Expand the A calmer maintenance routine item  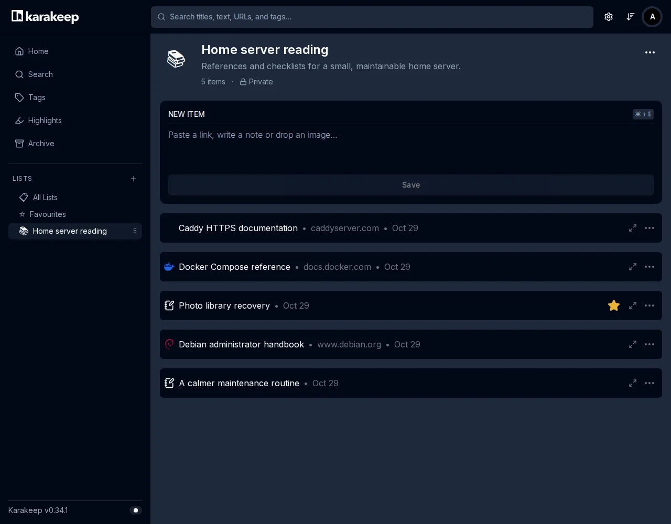[x=633, y=383]
